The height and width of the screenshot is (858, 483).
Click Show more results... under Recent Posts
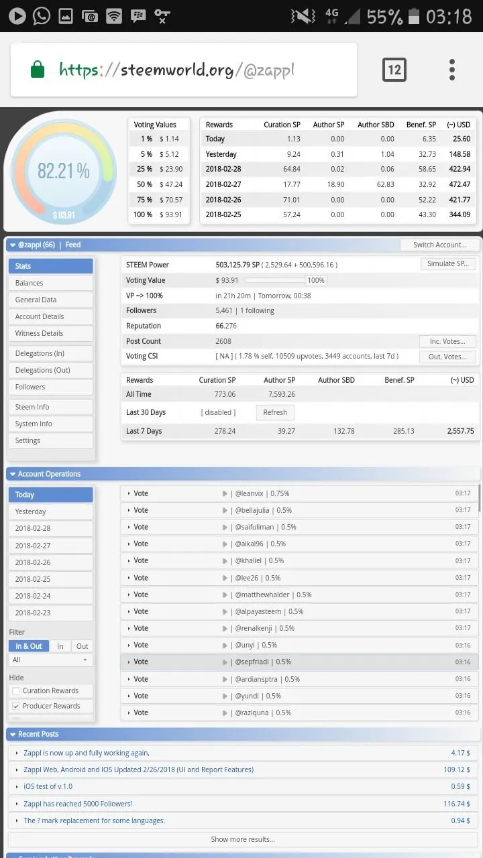click(x=242, y=839)
